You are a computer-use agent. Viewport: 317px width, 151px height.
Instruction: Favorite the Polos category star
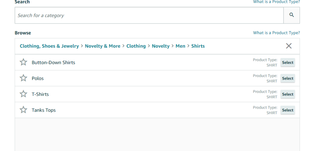pos(24,78)
